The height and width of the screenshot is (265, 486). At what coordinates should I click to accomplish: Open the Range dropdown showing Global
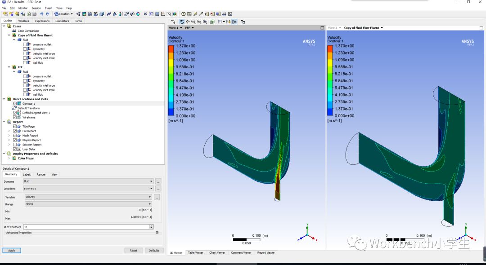pyautogui.click(x=88, y=204)
